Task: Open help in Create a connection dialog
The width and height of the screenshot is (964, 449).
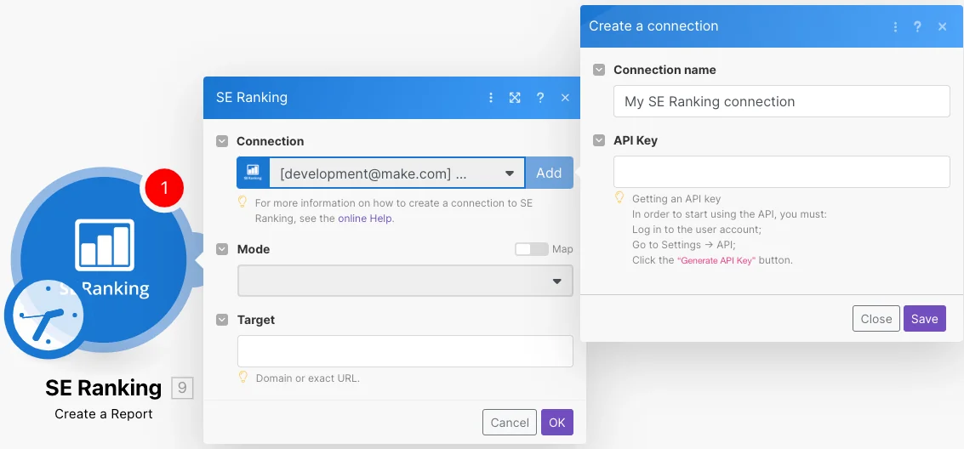Action: pyautogui.click(x=917, y=26)
